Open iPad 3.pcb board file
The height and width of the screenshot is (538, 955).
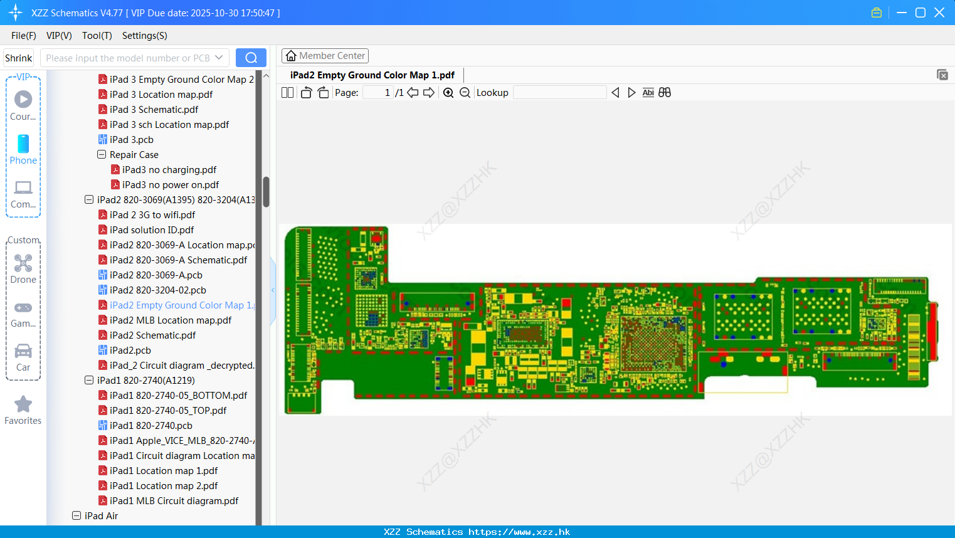pos(132,140)
